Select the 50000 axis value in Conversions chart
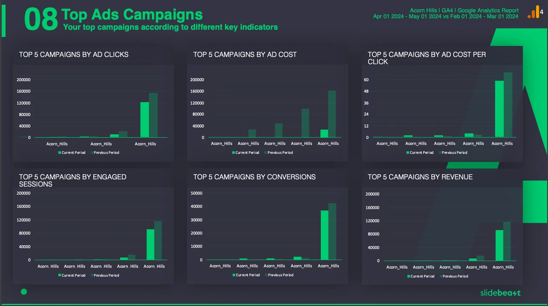The height and width of the screenshot is (306, 548). point(196,193)
